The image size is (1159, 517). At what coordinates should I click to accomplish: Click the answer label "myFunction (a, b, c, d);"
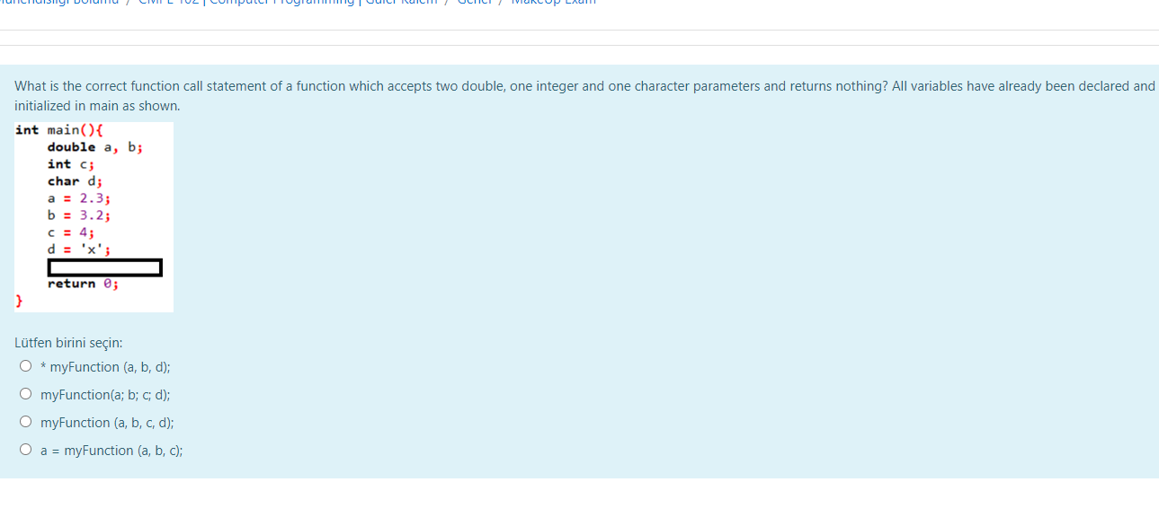106,422
